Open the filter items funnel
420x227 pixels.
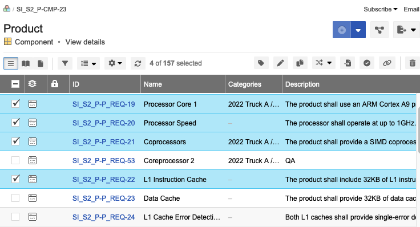click(x=65, y=63)
